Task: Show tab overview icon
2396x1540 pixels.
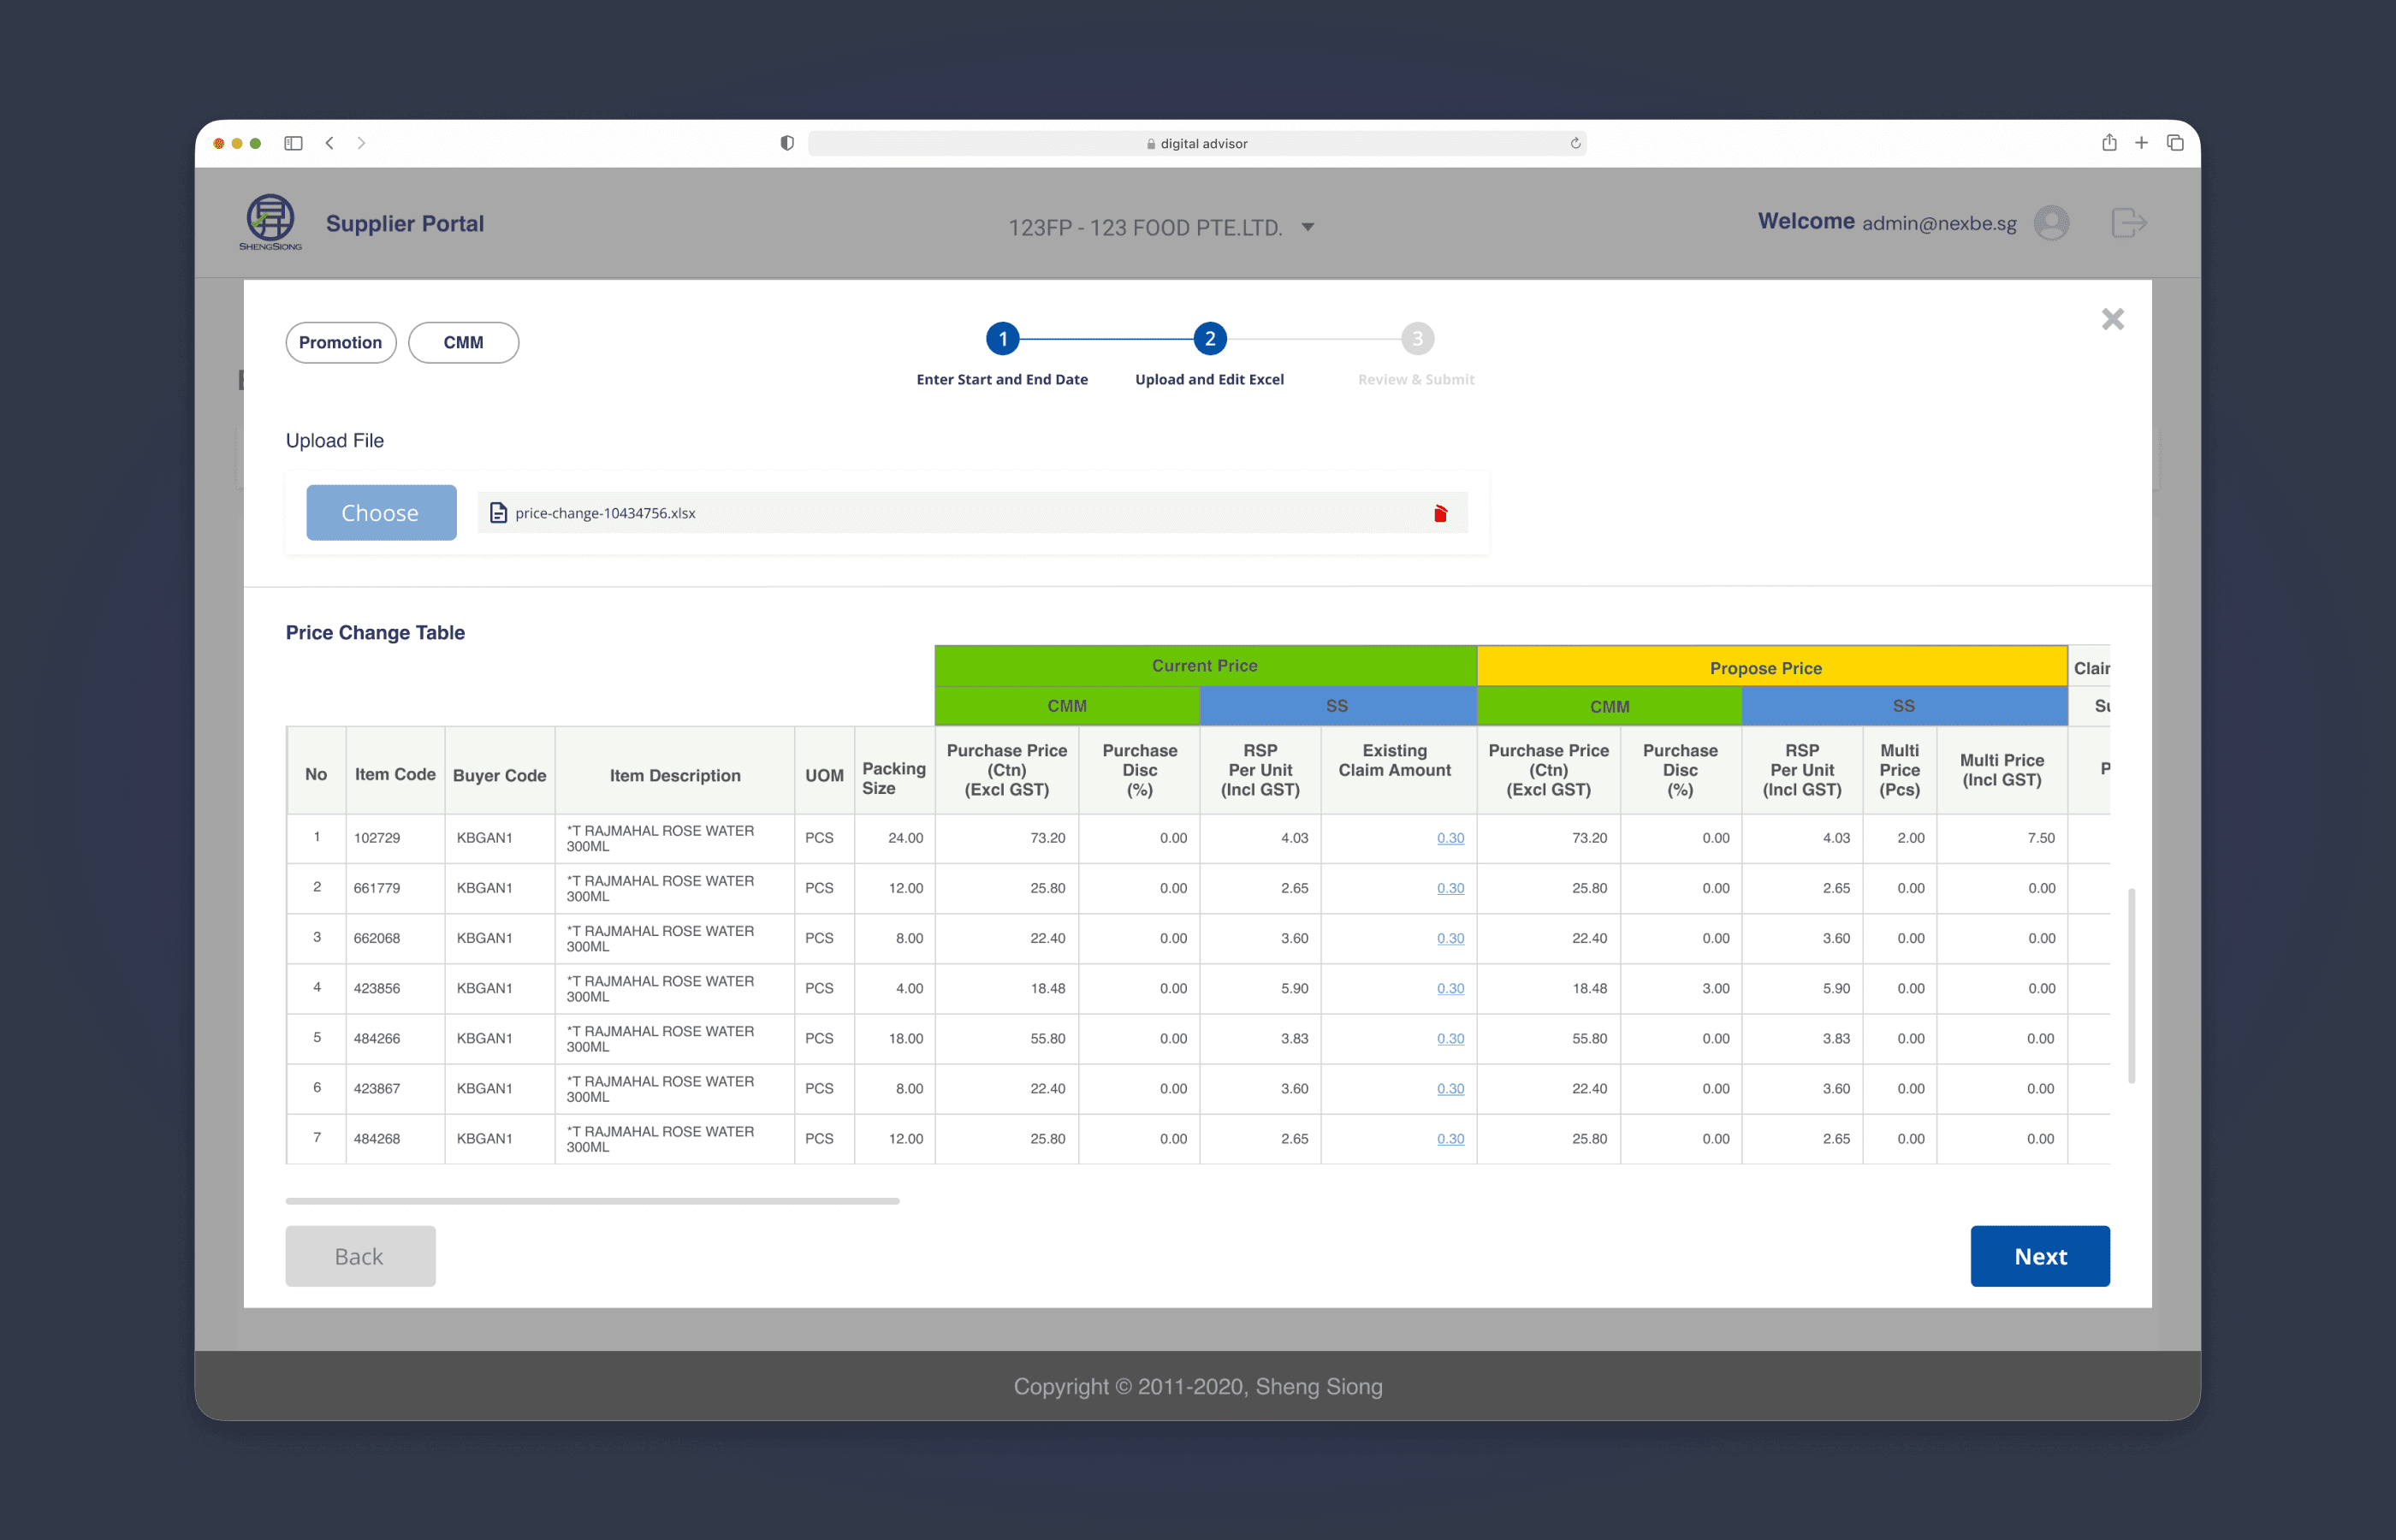Action: pyautogui.click(x=2175, y=143)
